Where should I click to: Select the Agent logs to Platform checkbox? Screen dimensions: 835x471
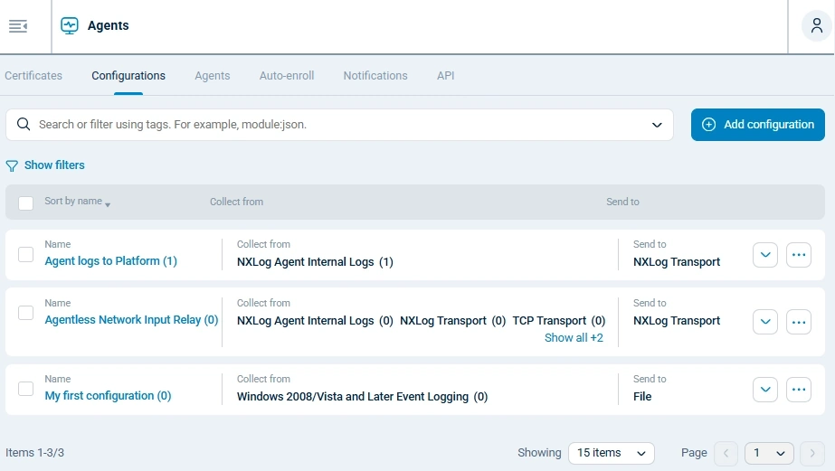(26, 255)
